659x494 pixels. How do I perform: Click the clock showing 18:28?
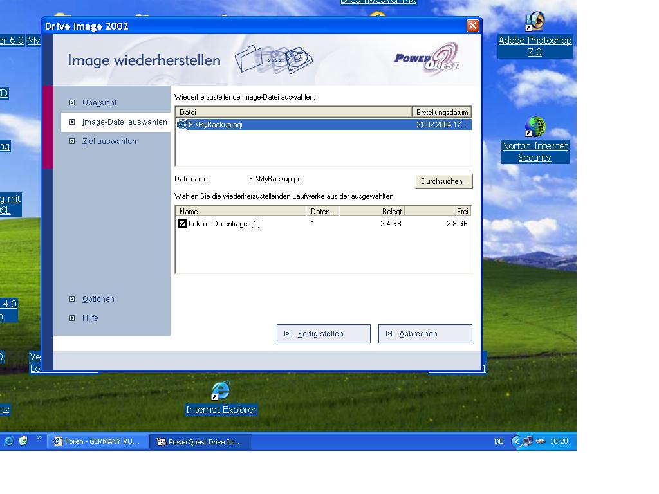tap(559, 441)
